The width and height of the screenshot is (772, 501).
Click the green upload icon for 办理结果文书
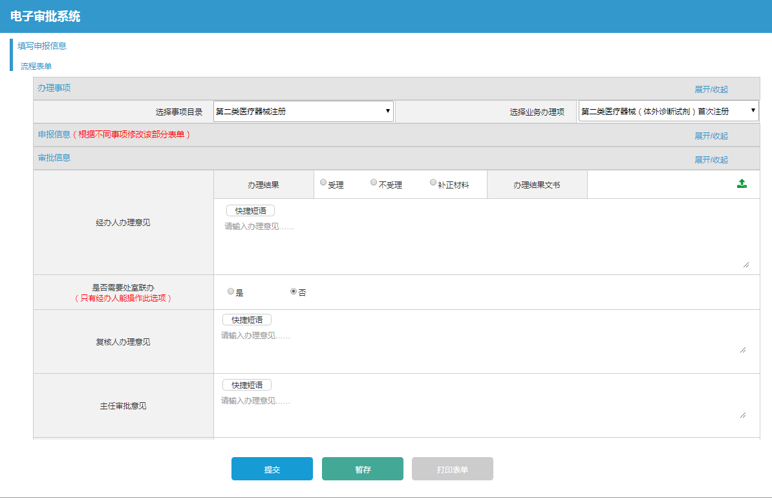click(x=742, y=183)
